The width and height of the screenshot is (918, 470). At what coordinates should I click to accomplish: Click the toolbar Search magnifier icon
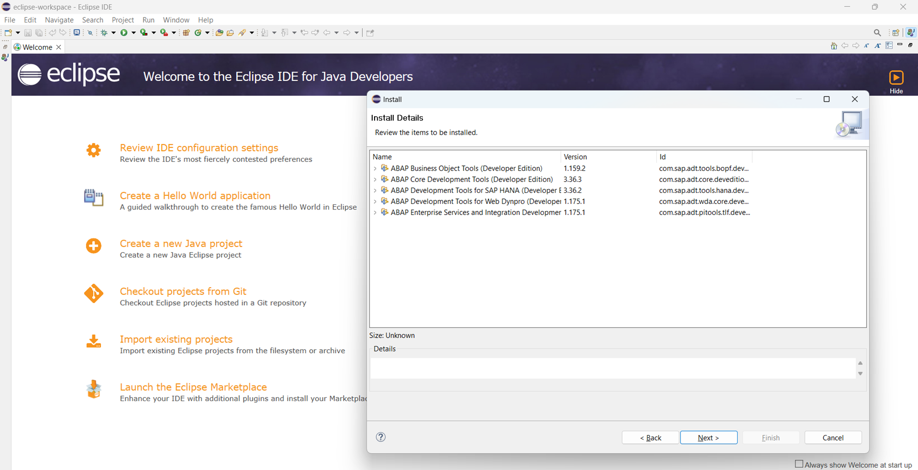[x=877, y=33]
